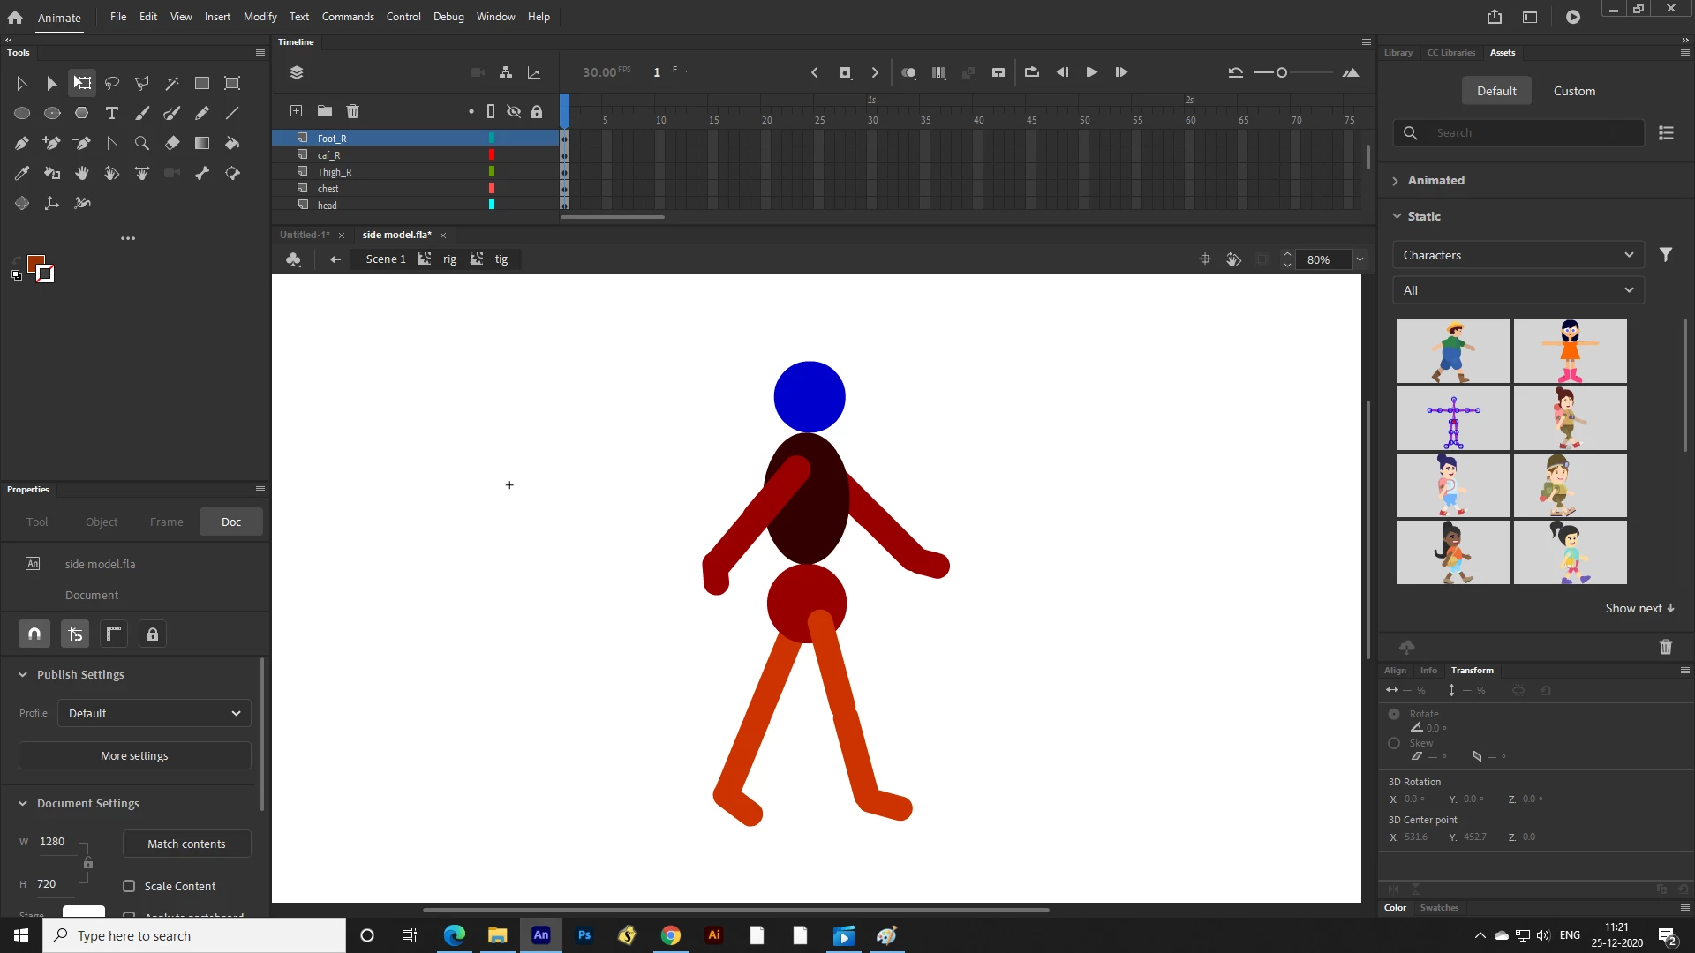The image size is (1695, 953).
Task: Open the Modify menu
Action: click(x=260, y=16)
